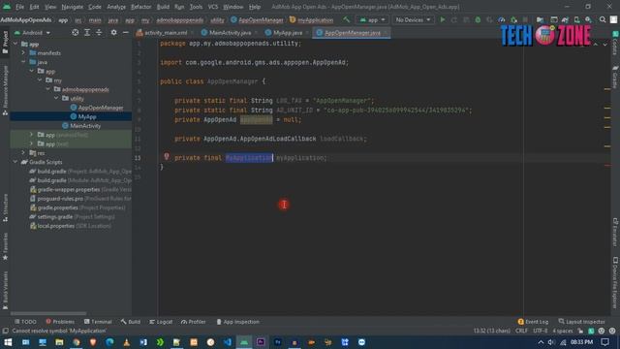
Task: Open File Explorer from the taskbar
Action: tap(59, 342)
